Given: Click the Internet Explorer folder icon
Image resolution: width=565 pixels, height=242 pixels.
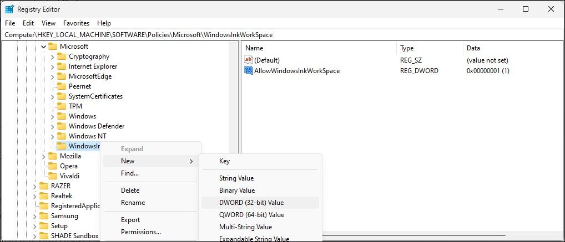Looking at the screenshot, I should click(62, 66).
